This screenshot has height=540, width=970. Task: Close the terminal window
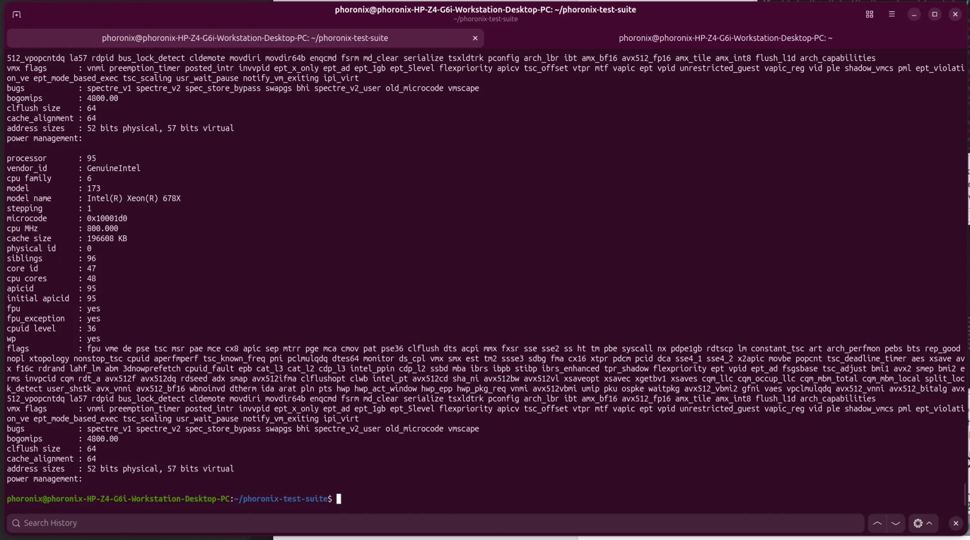coord(955,15)
